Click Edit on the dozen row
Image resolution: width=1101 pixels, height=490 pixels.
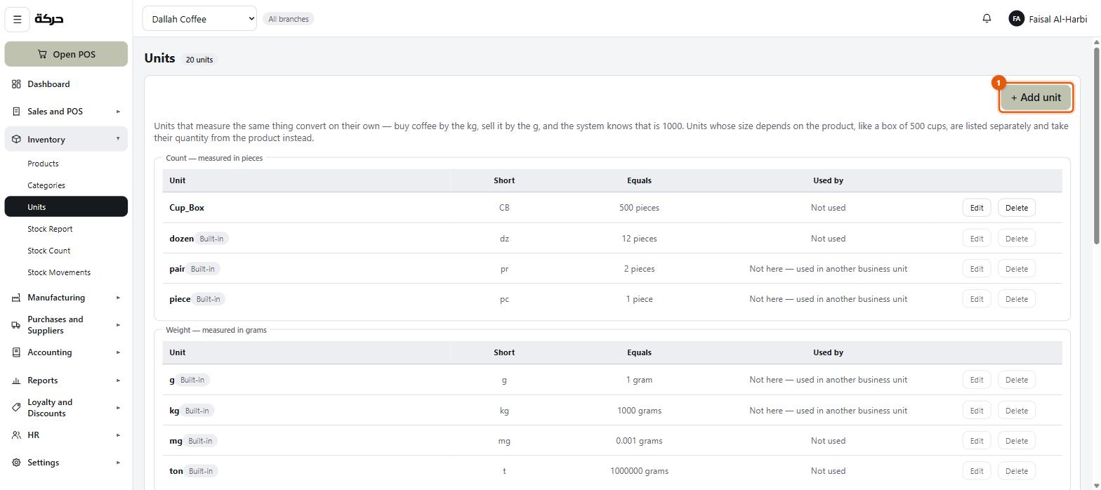pyautogui.click(x=976, y=239)
